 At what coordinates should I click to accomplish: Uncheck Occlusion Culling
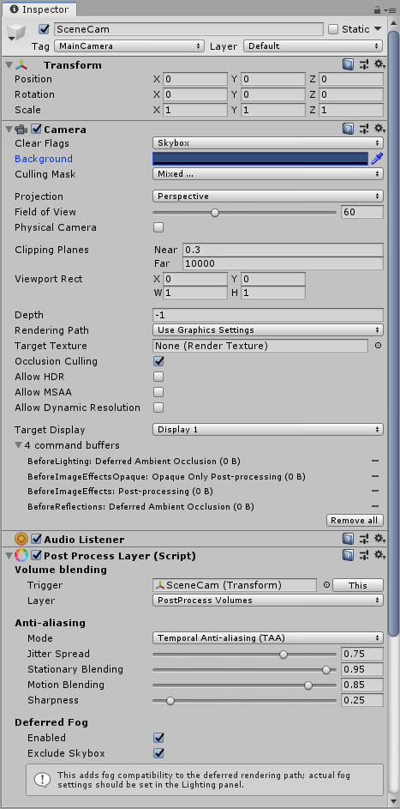pos(158,361)
